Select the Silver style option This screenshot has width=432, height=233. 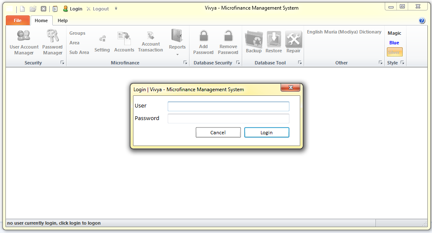(x=394, y=52)
